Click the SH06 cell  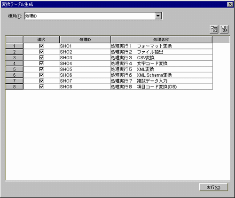85,75
